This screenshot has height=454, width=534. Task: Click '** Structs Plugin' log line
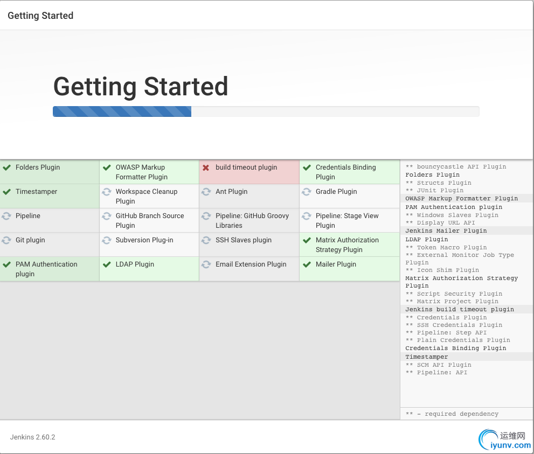click(438, 183)
